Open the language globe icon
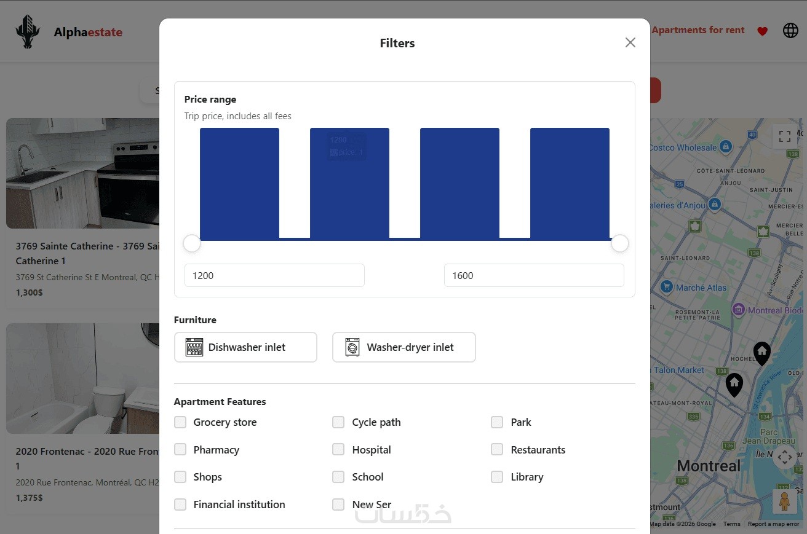Screen dimensions: 807x534 [x=790, y=30]
